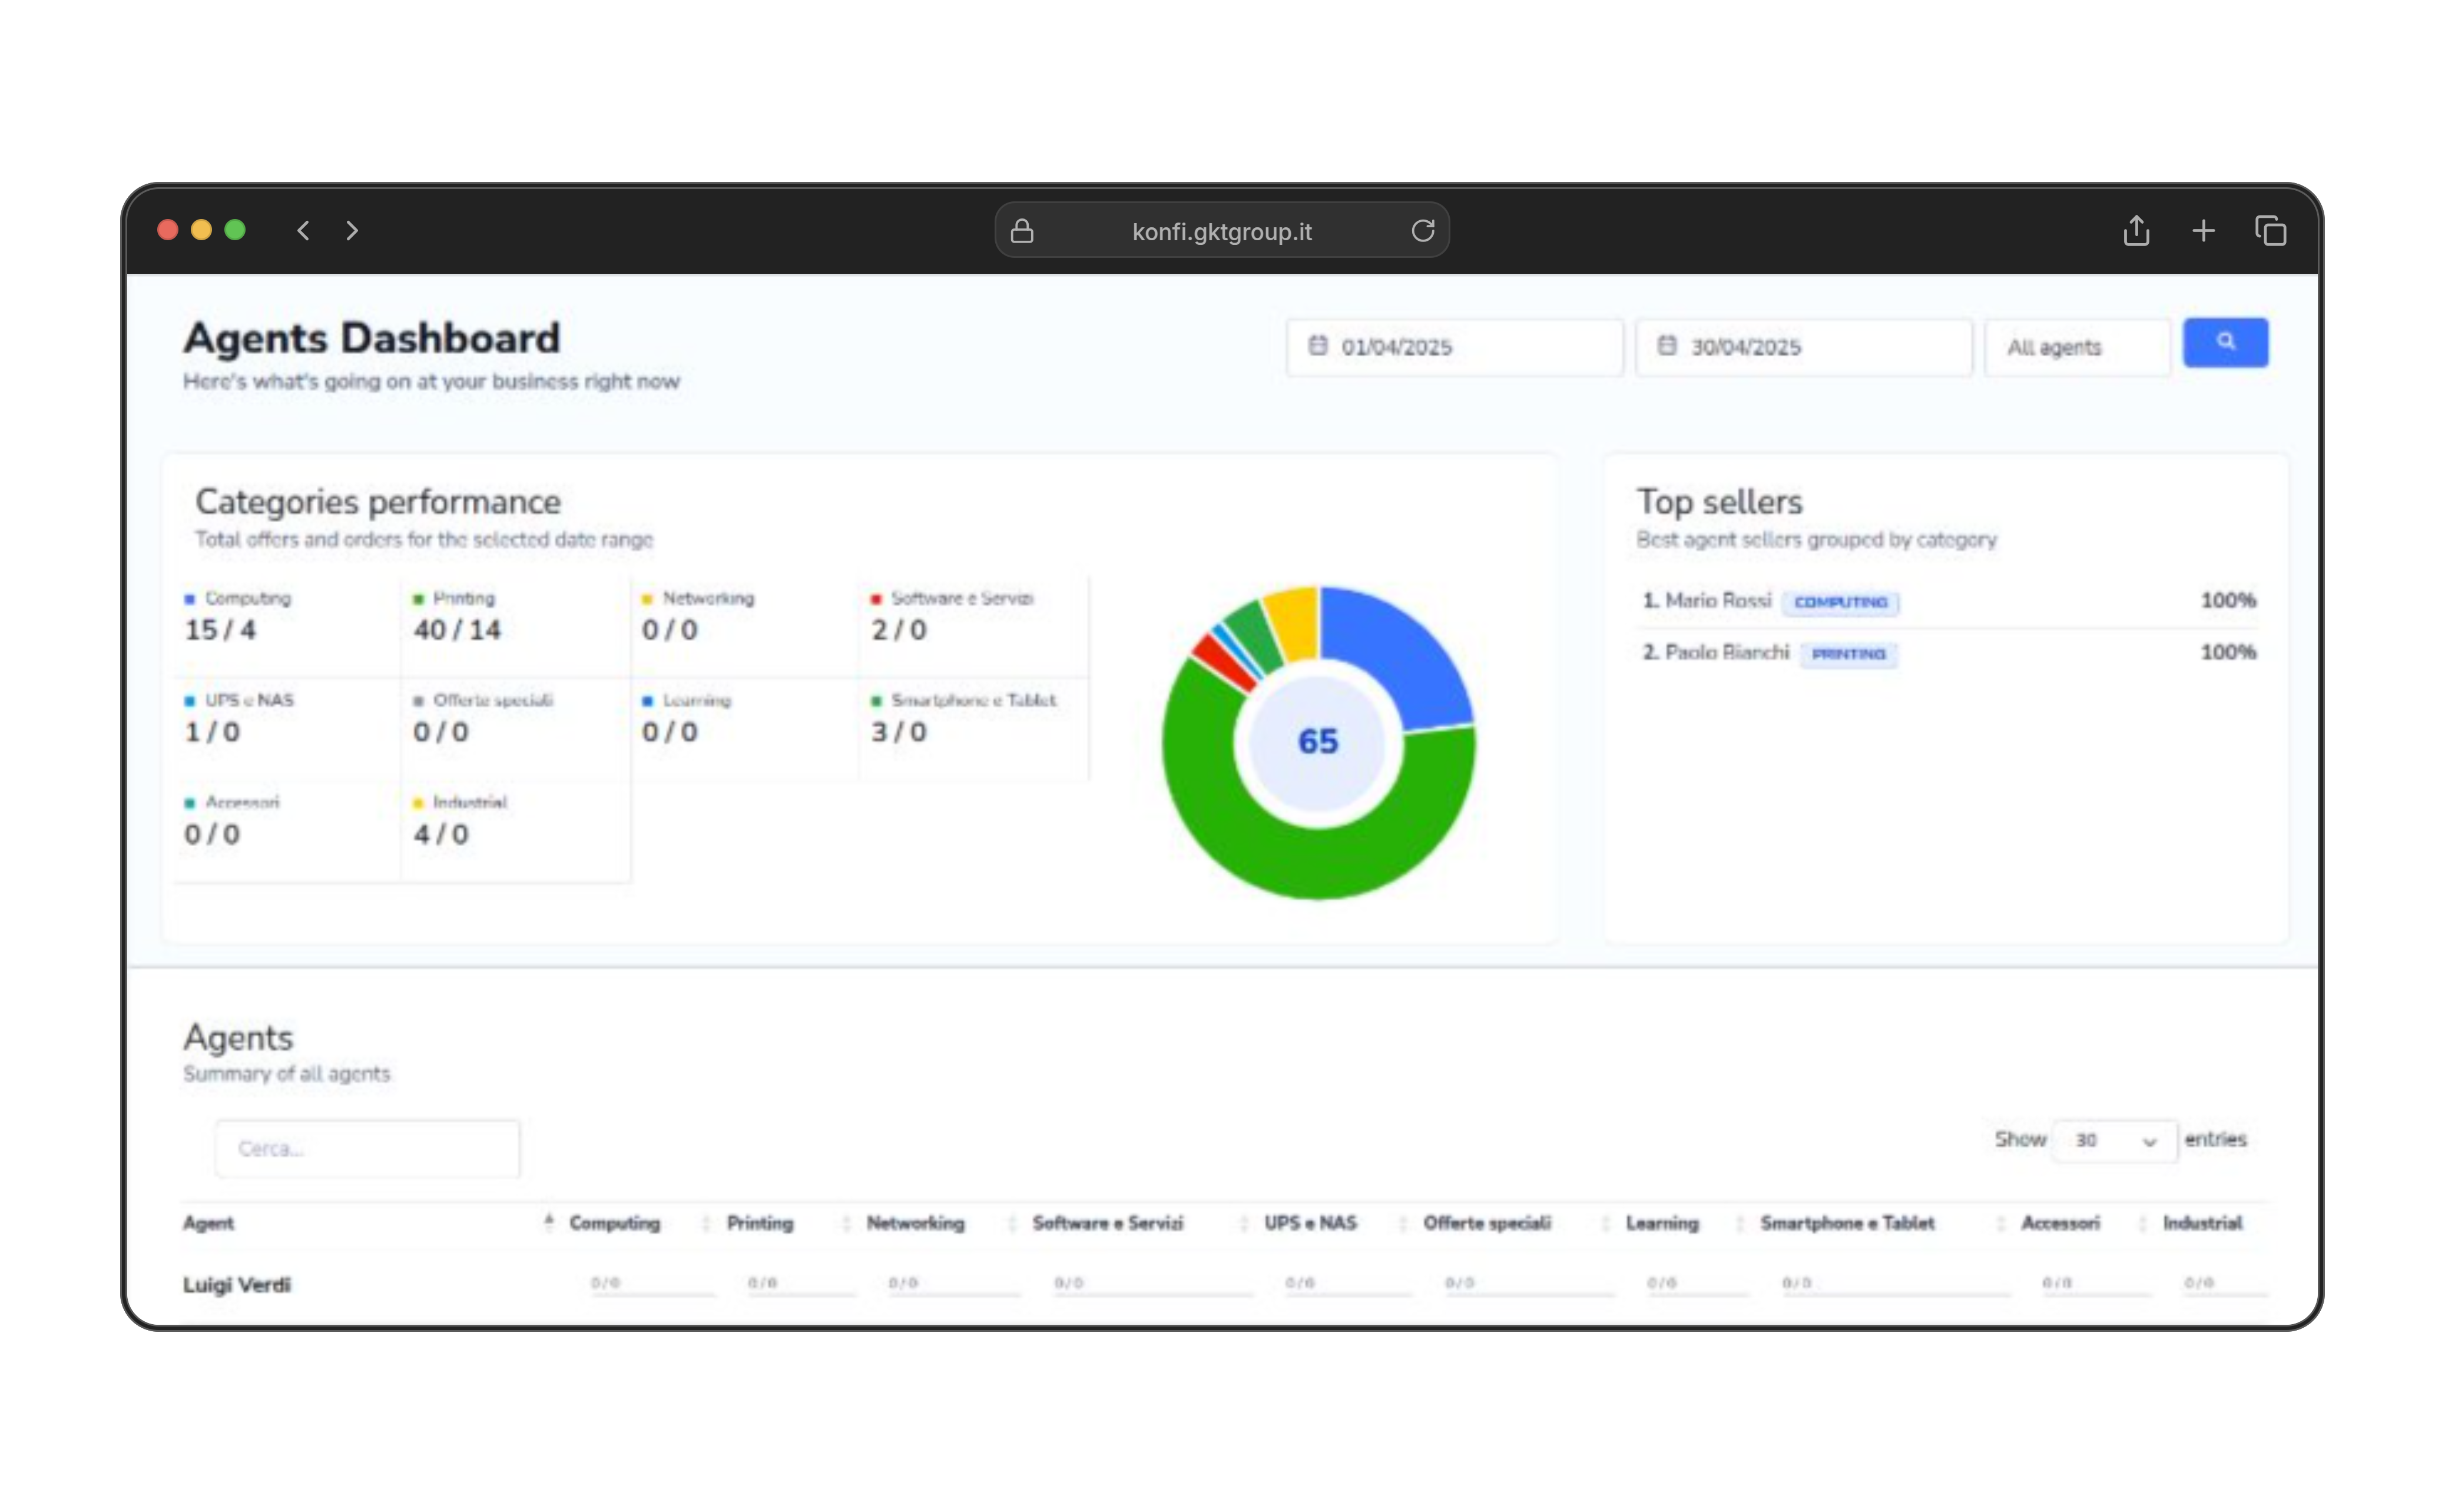Click the back navigation arrow

pos(303,230)
